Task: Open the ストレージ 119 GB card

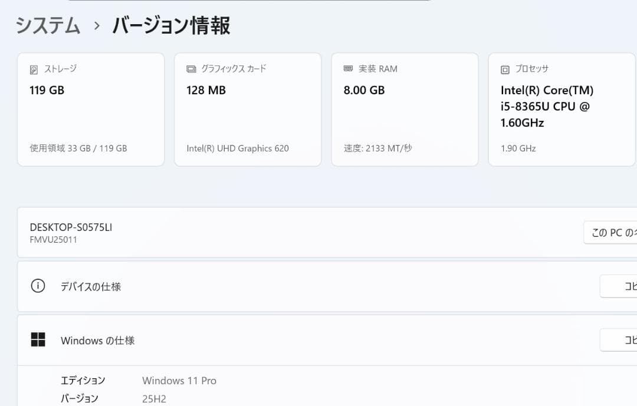Action: tap(91, 109)
